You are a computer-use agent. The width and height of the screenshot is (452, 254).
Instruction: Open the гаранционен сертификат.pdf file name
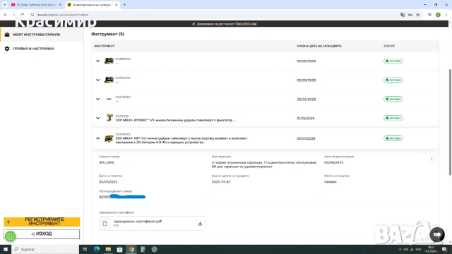(138, 222)
